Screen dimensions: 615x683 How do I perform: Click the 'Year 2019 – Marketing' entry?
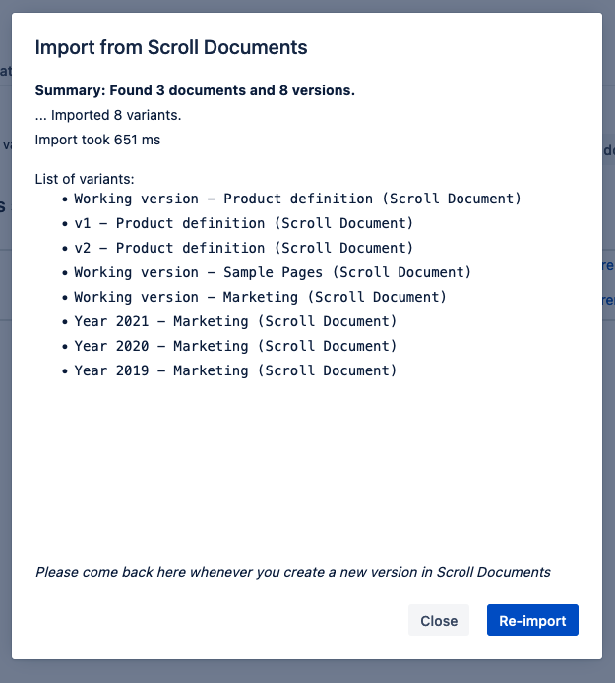[235, 370]
